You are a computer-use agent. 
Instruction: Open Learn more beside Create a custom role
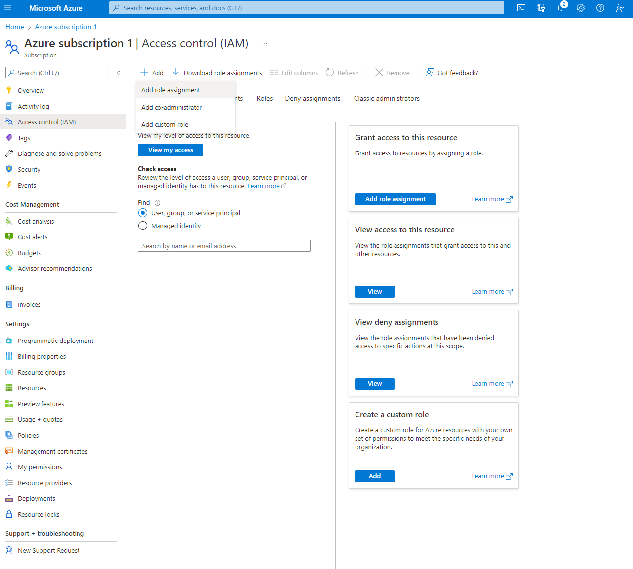[x=488, y=476]
